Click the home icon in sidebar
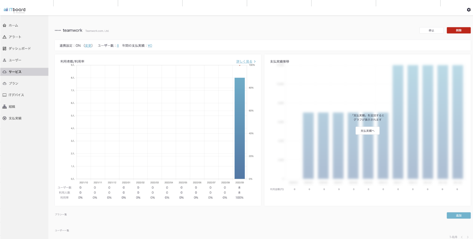 pos(4,26)
